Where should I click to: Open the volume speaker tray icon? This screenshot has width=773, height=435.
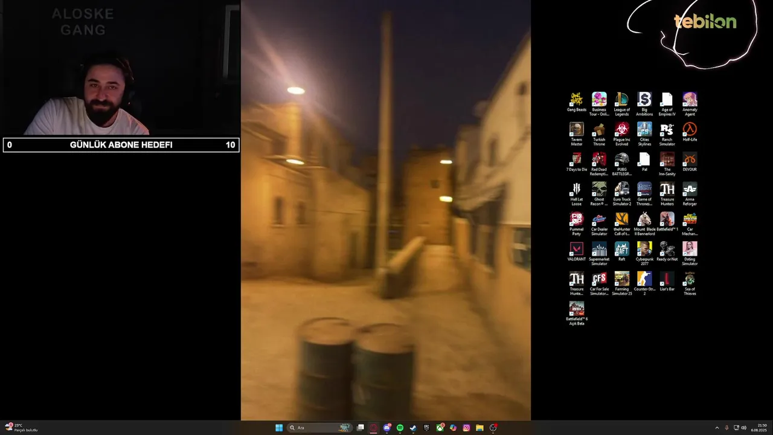click(743, 428)
